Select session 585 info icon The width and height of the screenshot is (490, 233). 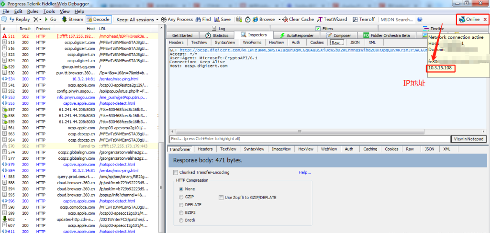pyautogui.click(x=4, y=177)
